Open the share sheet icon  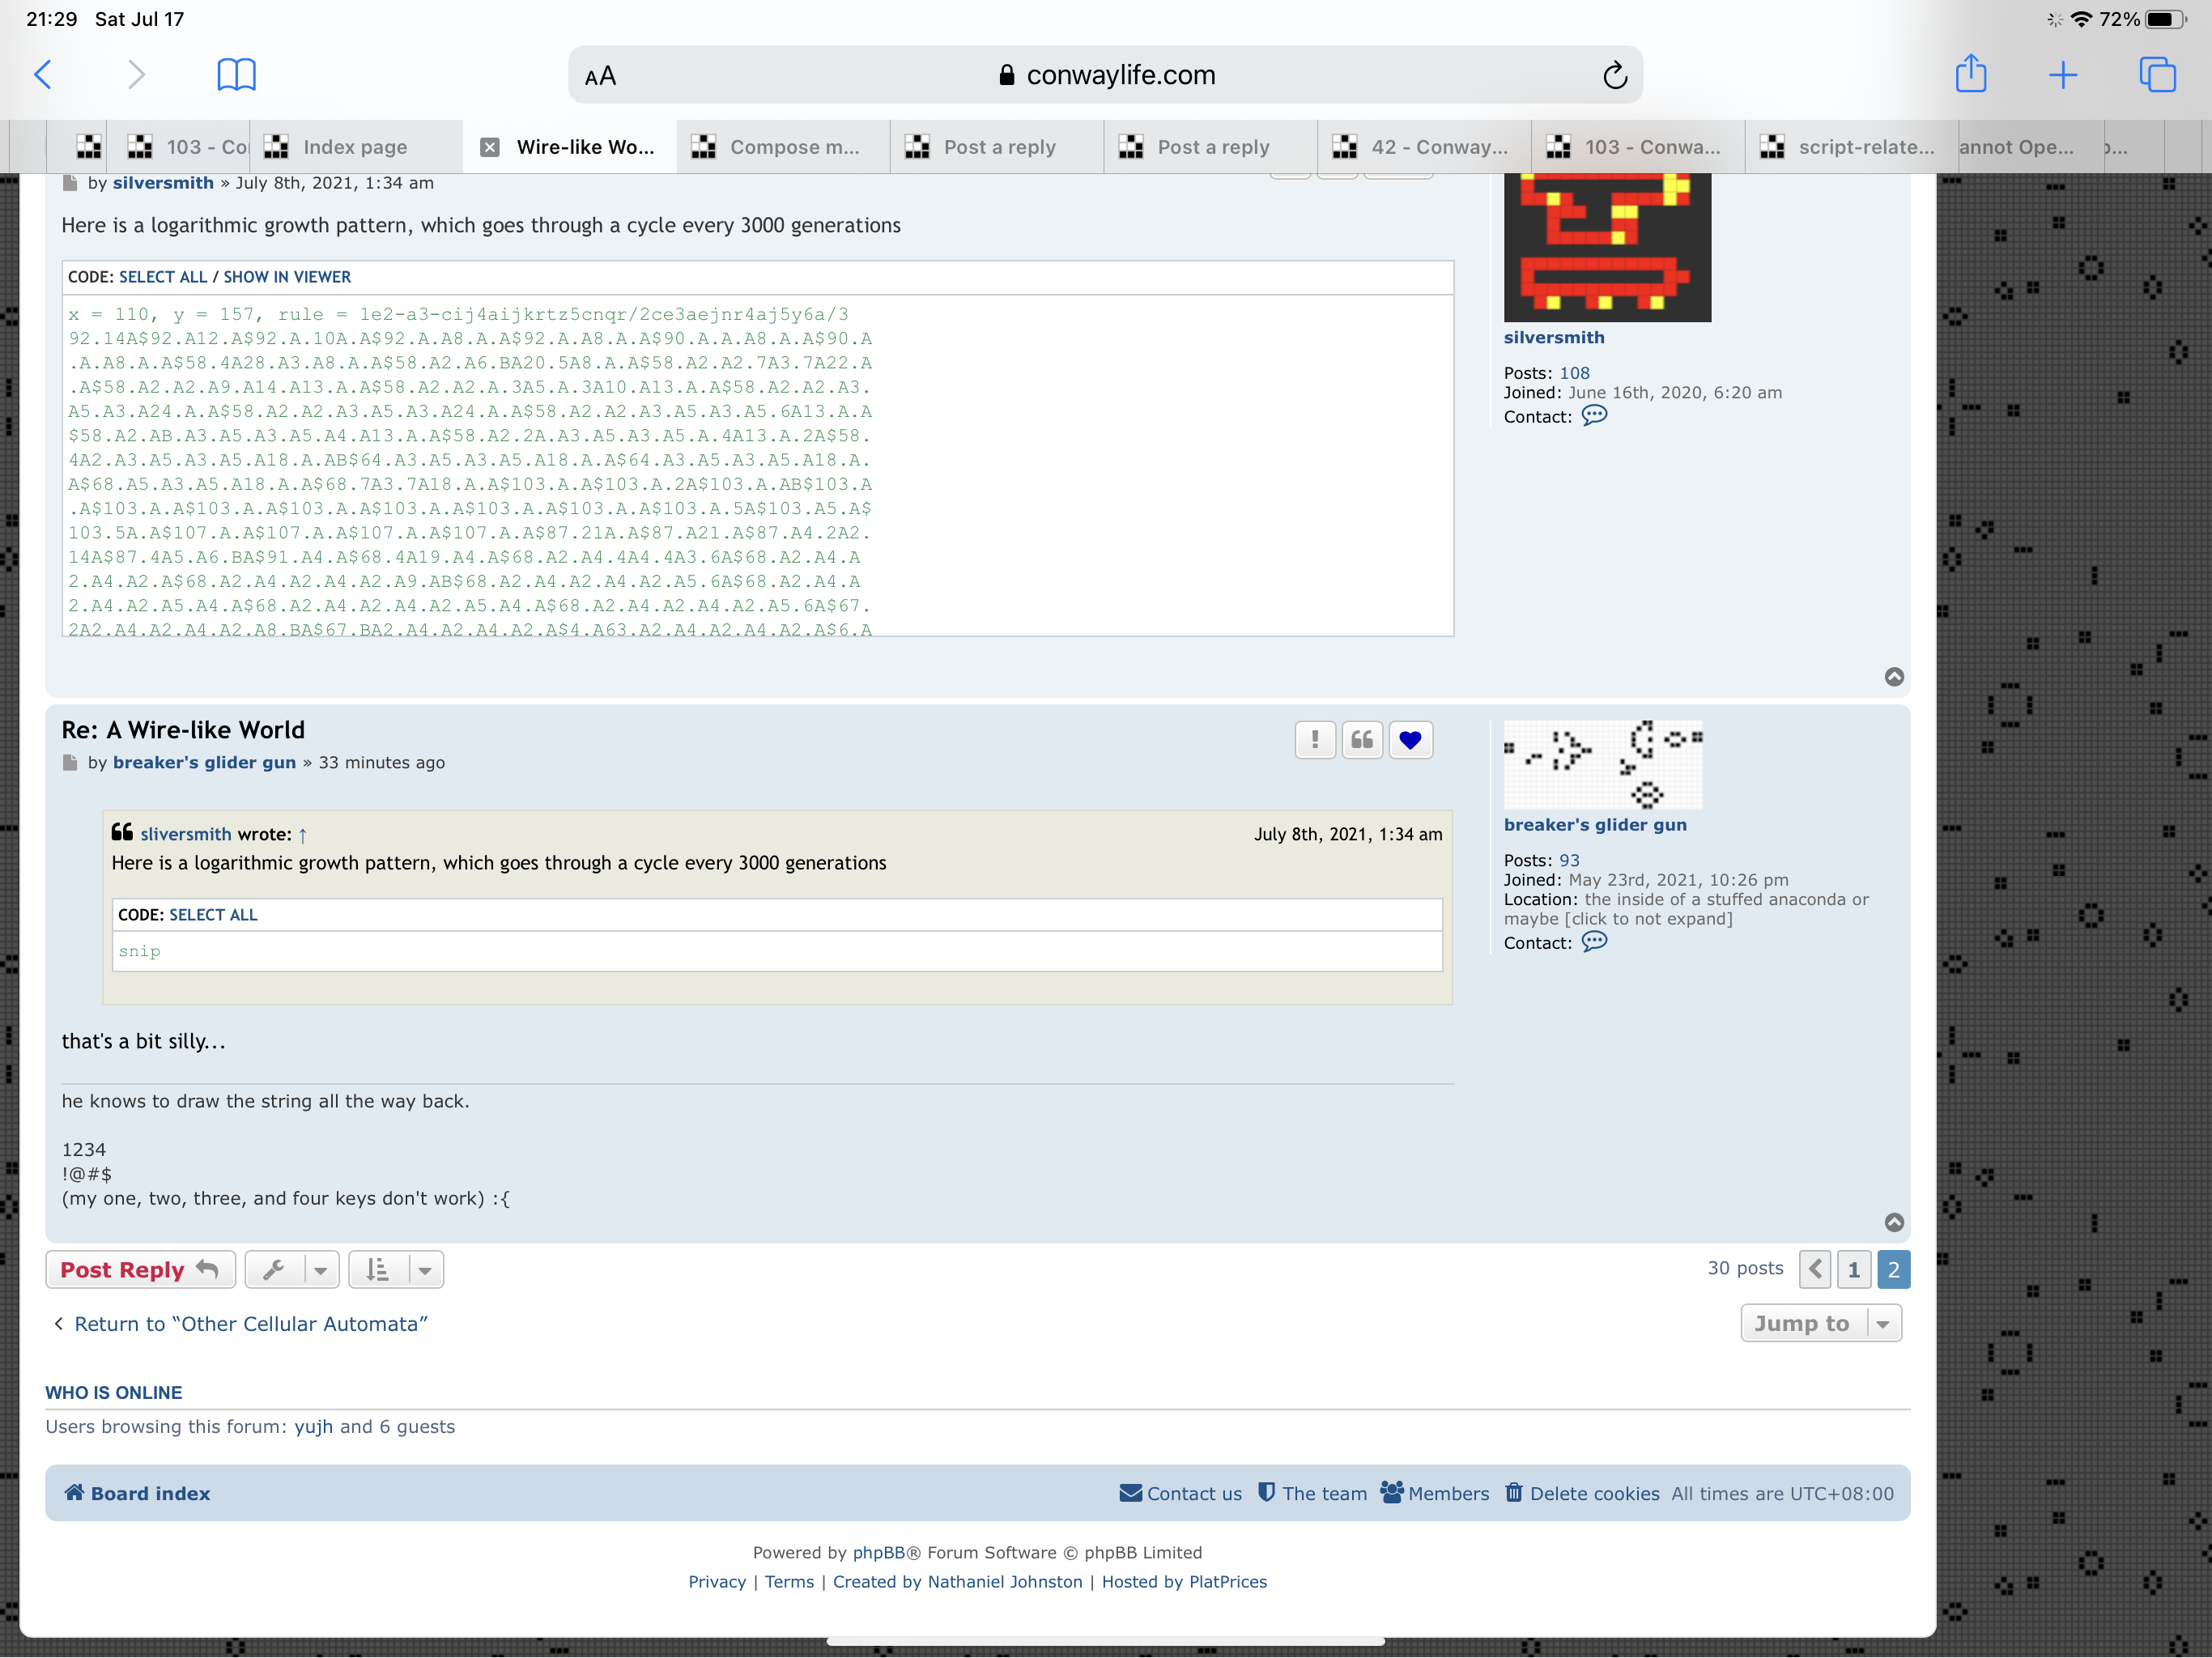pyautogui.click(x=1971, y=73)
